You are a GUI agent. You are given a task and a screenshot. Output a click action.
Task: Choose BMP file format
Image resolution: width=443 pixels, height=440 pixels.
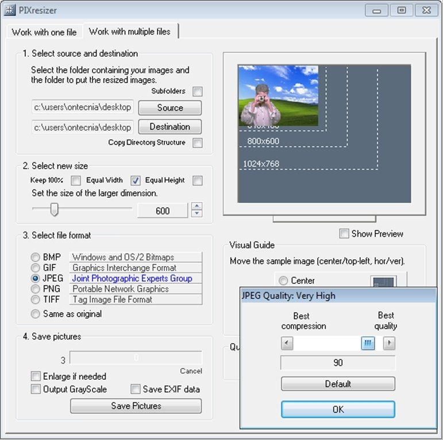tap(35, 257)
